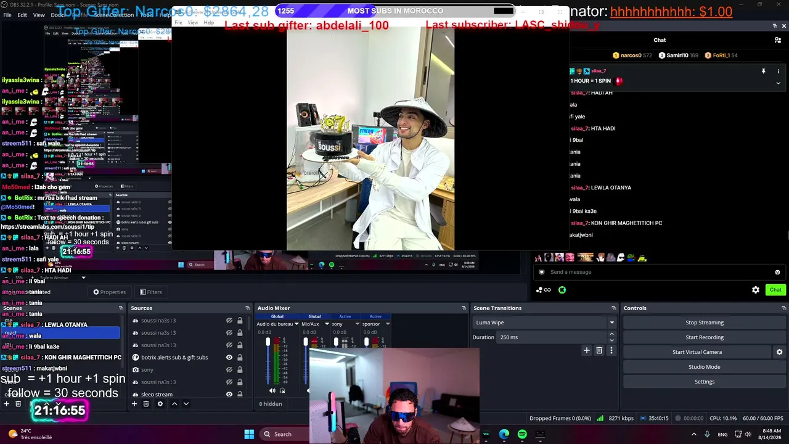
Task: Open Audio du bureau source dropdown arrow
Action: tap(296, 324)
